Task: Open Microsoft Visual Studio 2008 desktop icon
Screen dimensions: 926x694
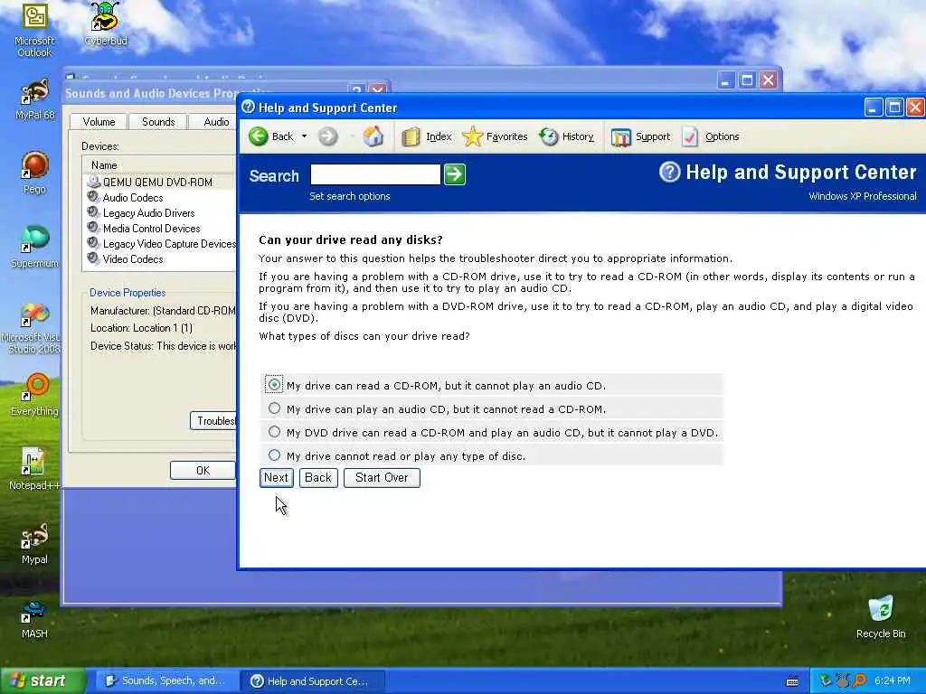Action: pos(34,328)
